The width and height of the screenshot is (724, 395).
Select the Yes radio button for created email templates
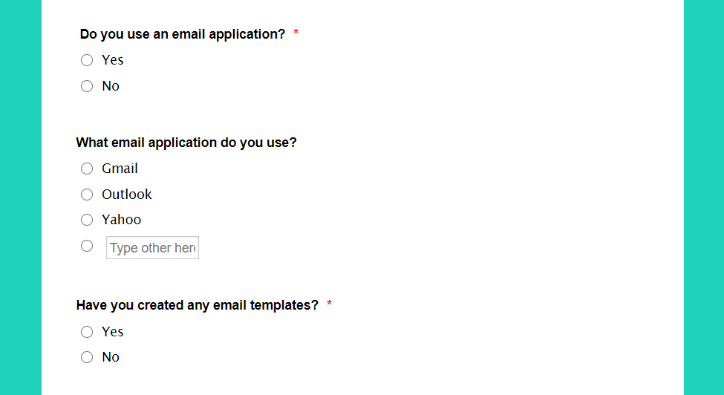pyautogui.click(x=87, y=332)
